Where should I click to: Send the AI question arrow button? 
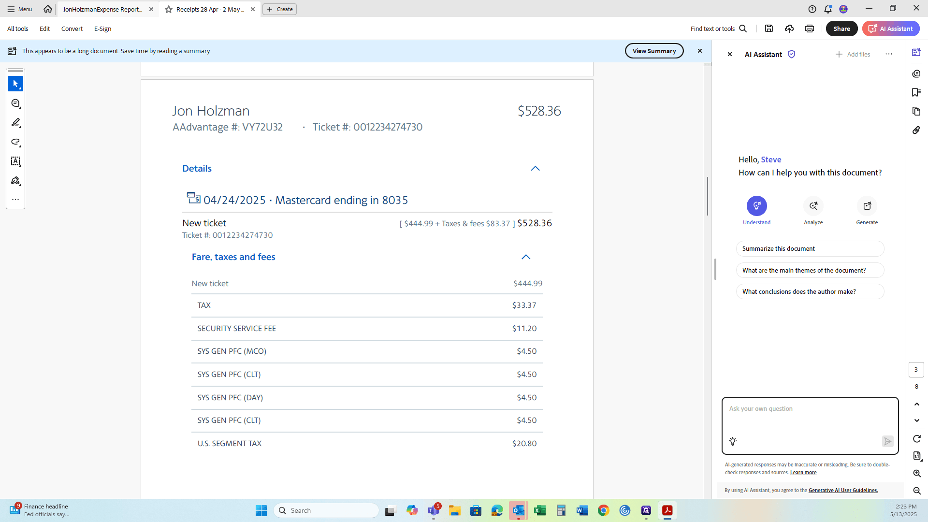click(x=888, y=441)
